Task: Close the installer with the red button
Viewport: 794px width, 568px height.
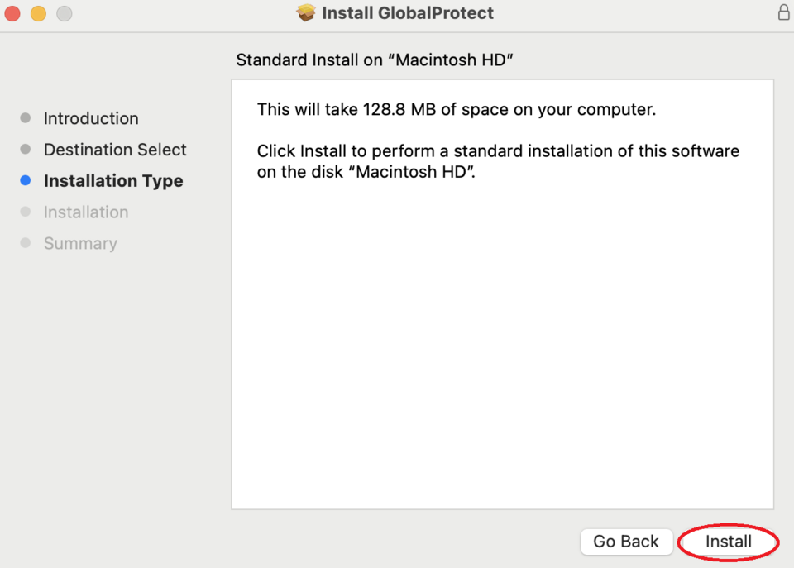Action: (12, 13)
